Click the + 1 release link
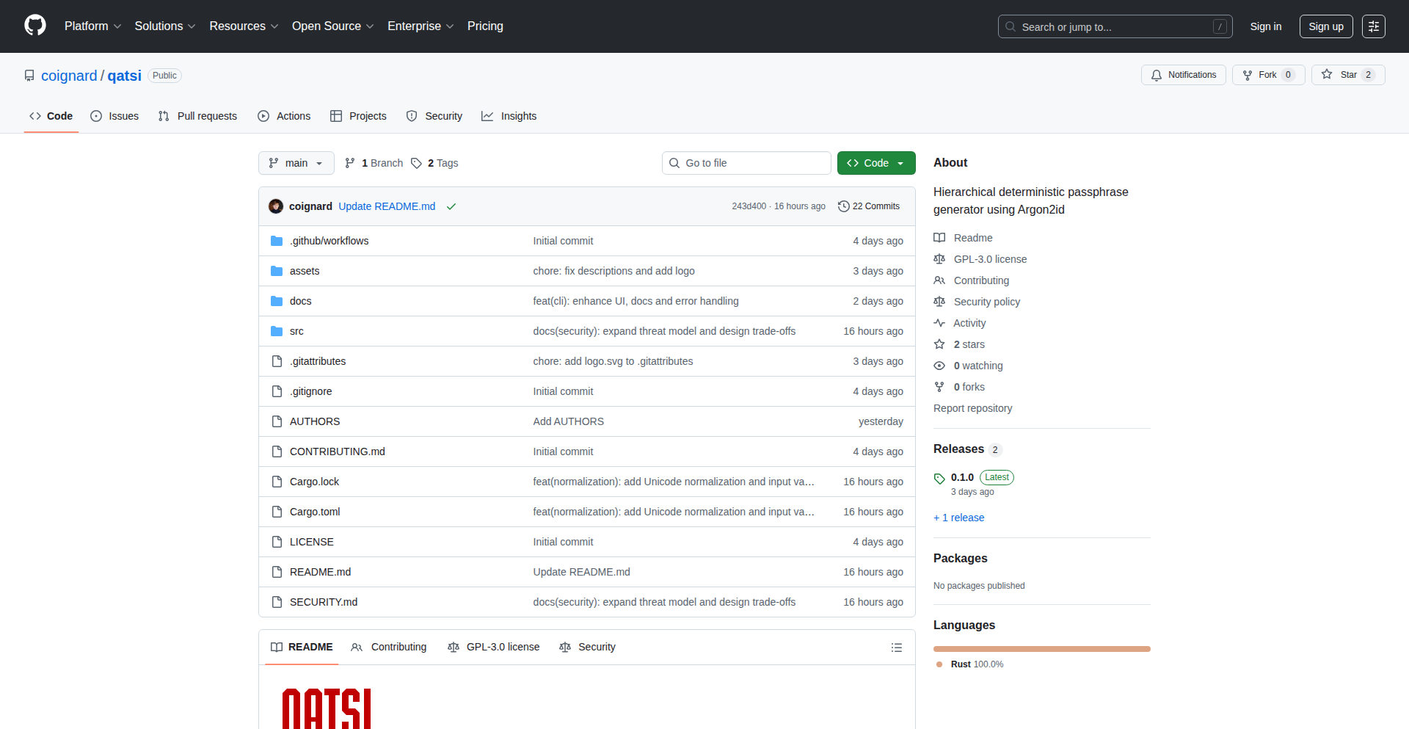Viewport: 1409px width, 729px height. click(x=959, y=518)
